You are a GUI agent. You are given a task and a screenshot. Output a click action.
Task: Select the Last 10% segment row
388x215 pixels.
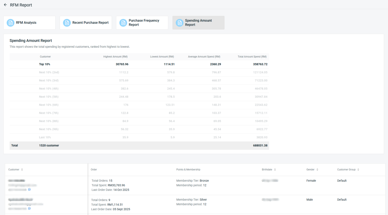pos(139,137)
